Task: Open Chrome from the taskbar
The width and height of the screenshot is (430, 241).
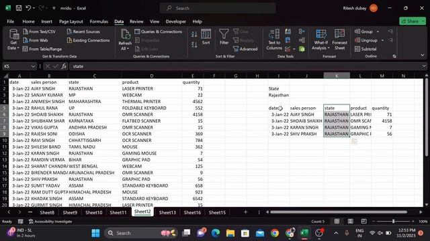Action: (x=275, y=233)
